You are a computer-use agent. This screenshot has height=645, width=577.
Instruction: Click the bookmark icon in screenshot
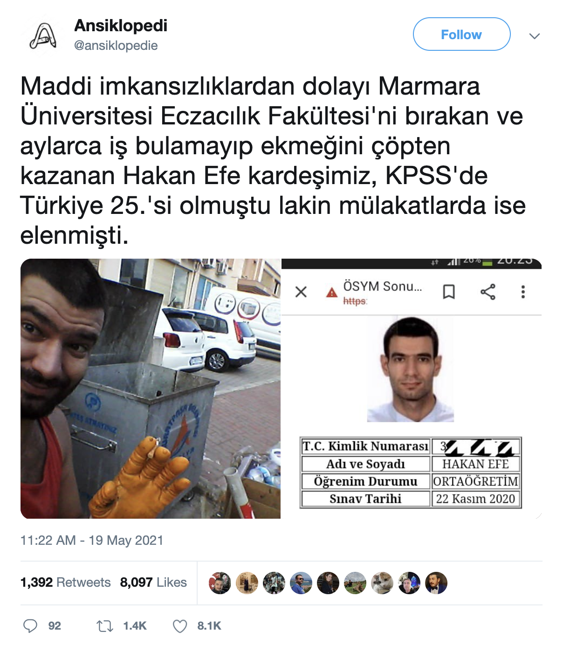449,292
